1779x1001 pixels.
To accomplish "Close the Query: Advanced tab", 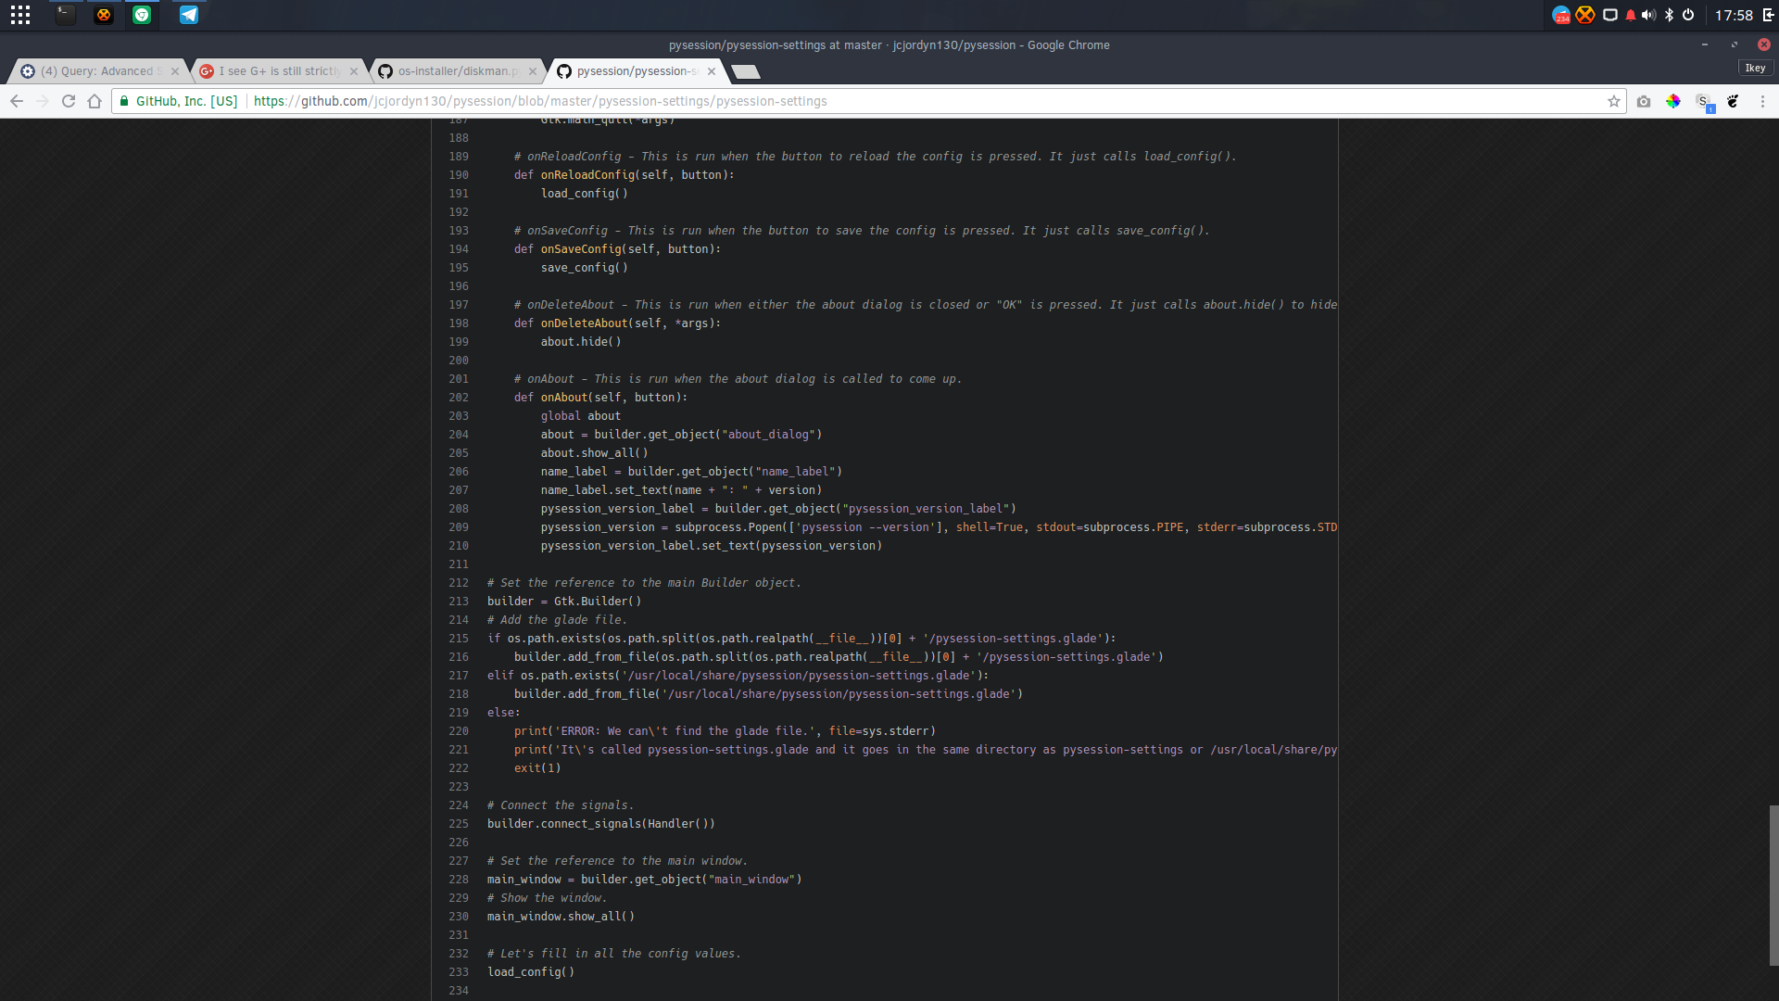I will click(x=175, y=71).
